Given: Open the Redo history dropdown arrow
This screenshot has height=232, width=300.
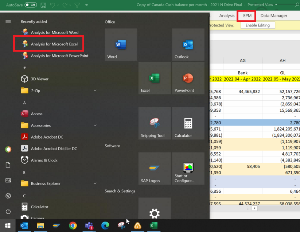Looking at the screenshot, I should pos(70,5).
